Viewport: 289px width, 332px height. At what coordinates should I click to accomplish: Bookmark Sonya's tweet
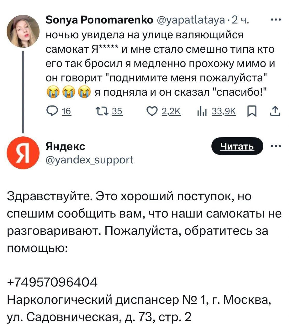point(252,112)
